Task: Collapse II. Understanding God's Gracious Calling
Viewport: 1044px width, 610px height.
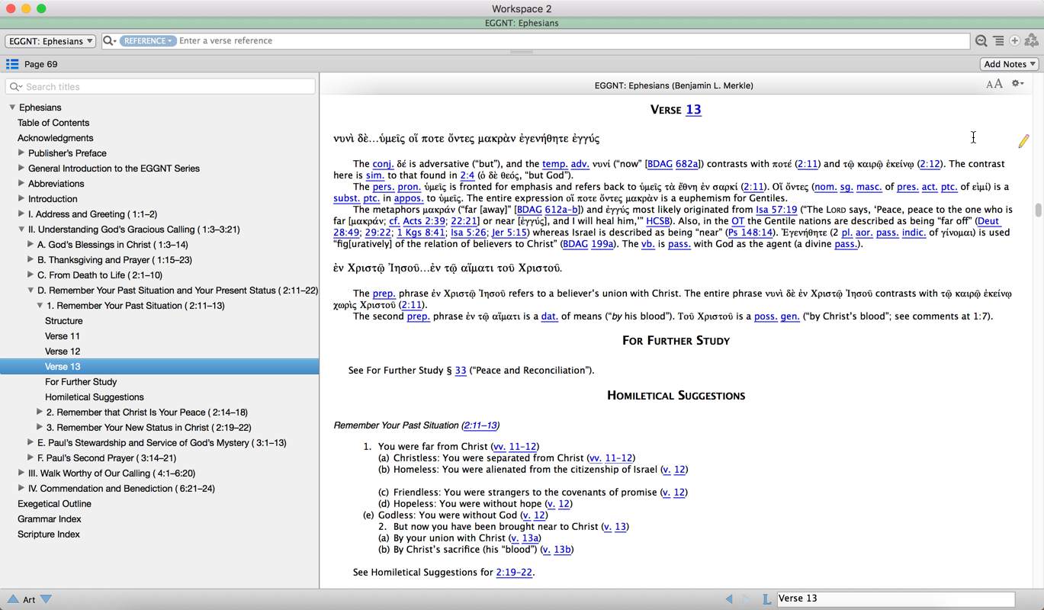Action: pos(21,230)
